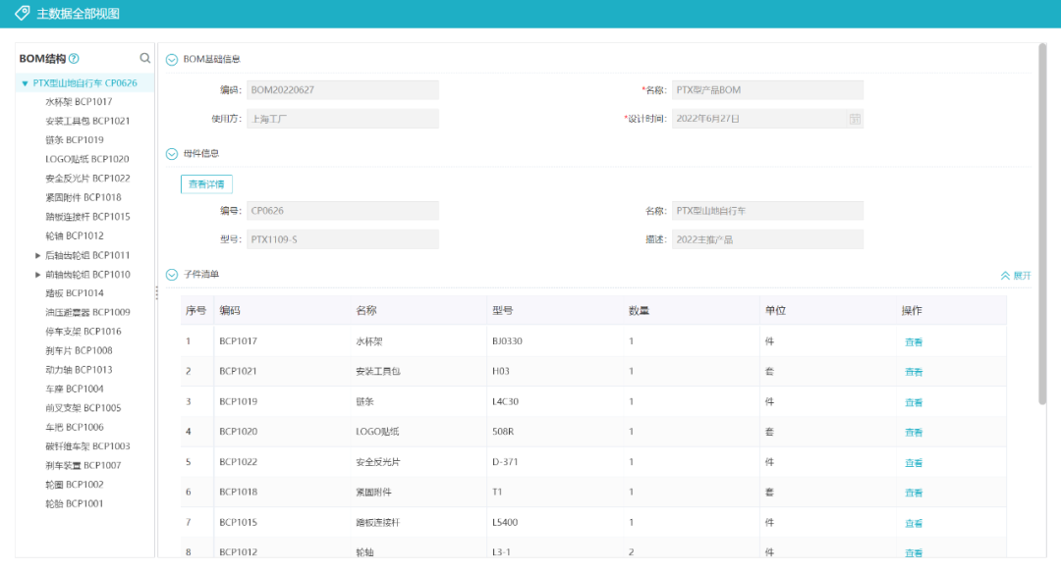This screenshot has width=1061, height=572.
Task: Click 展开 to expand the child list
Action: (x=1016, y=276)
